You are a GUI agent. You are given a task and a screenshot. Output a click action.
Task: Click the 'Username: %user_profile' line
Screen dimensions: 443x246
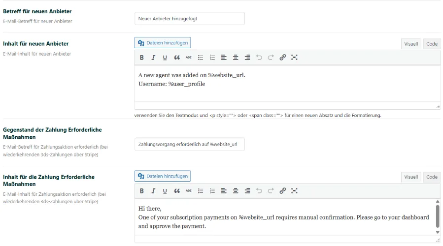pos(171,84)
